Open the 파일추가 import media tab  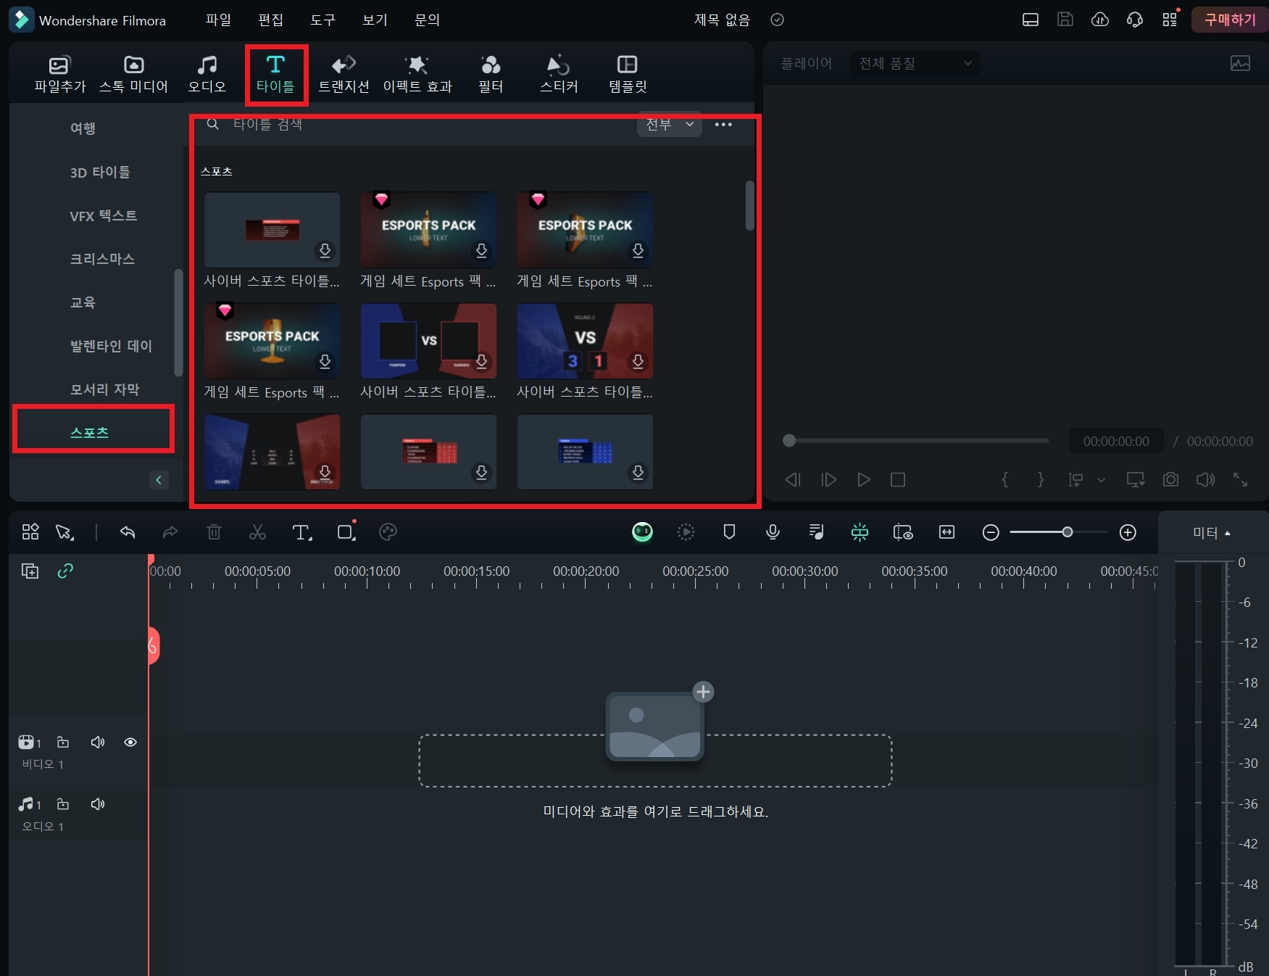click(59, 74)
